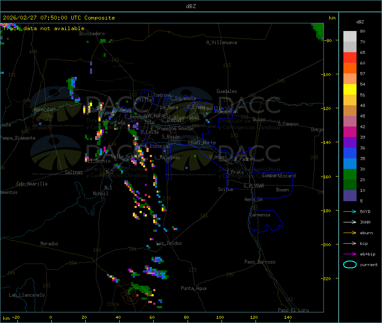Click the 'R_Padre' map label
The height and width of the screenshot is (323, 382).
(243, 159)
